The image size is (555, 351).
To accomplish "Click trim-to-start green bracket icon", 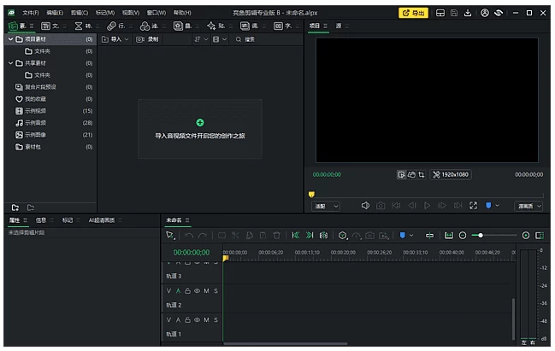I will (x=296, y=236).
